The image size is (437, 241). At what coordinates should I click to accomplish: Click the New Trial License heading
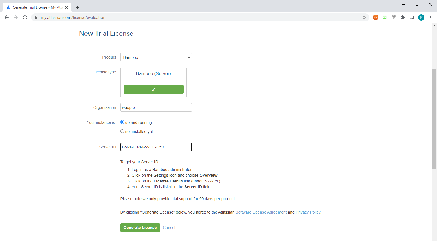pos(106,33)
